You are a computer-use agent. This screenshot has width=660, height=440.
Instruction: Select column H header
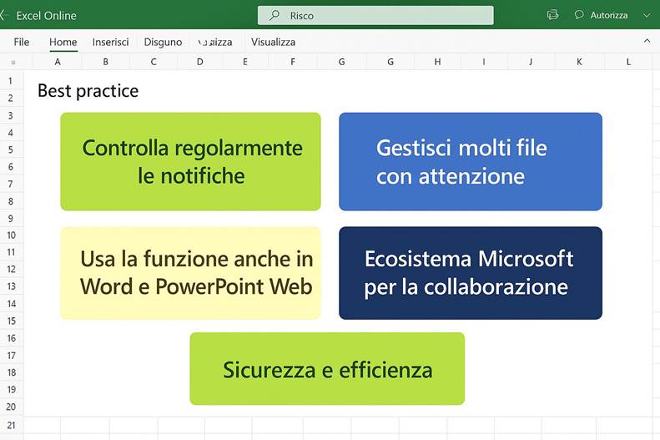[438, 62]
